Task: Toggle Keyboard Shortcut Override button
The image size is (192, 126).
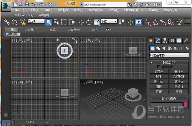Action: [138, 22]
